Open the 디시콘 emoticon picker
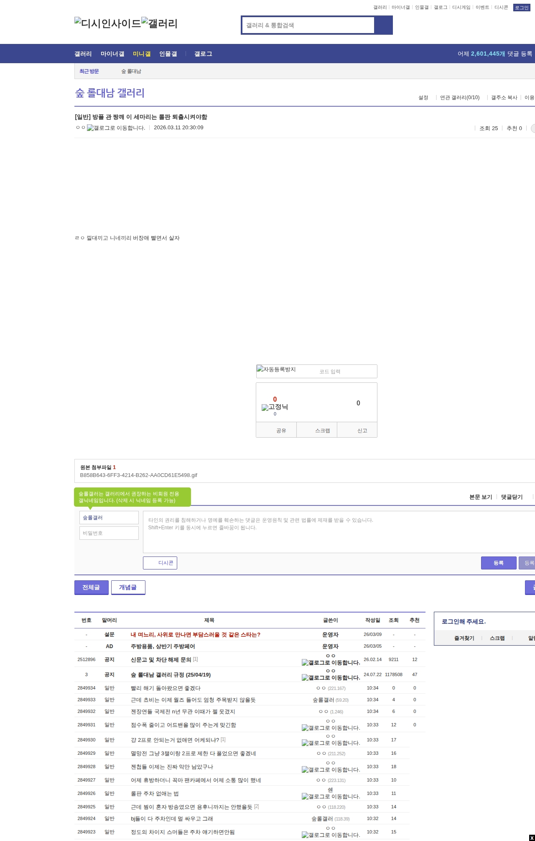535x841 pixels. 160,563
